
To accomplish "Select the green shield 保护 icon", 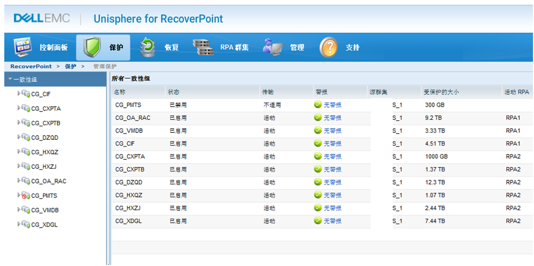I will pyautogui.click(x=93, y=47).
